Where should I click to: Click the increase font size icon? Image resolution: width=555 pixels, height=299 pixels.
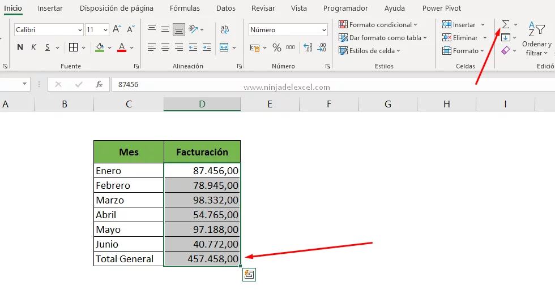[117, 29]
